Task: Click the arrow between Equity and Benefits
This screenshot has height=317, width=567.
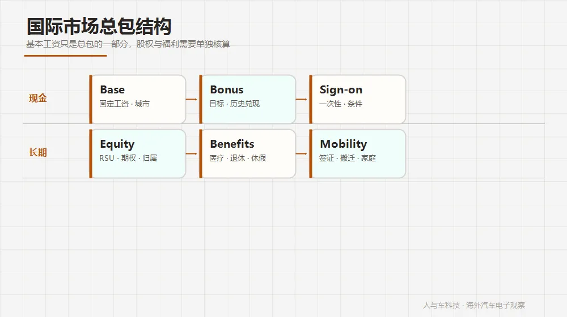Action: coord(191,153)
